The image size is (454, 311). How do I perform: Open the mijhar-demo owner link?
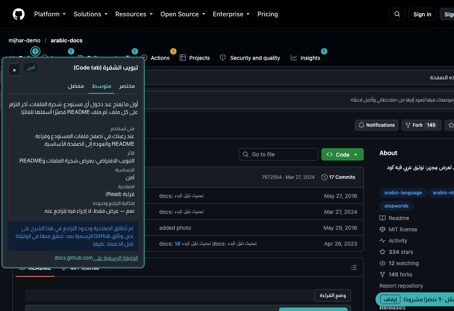tap(24, 40)
